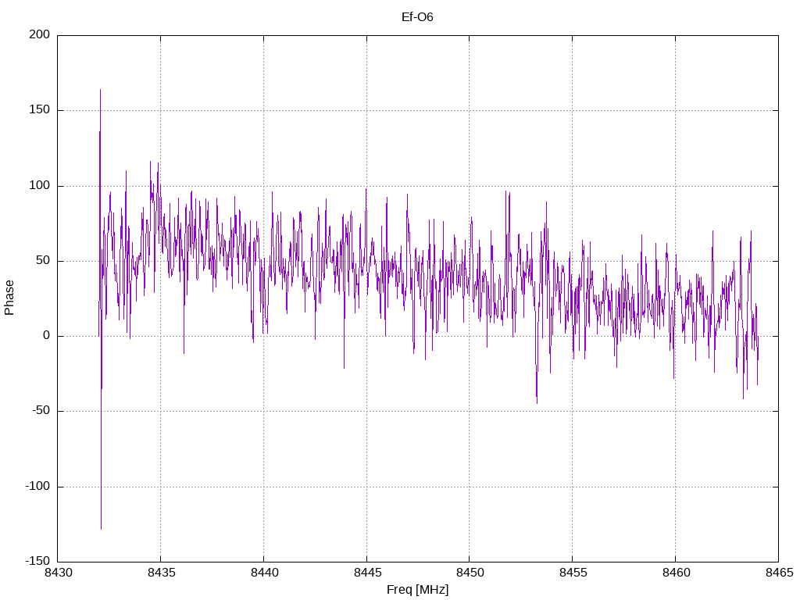Click the 0 y-axis tick label

tap(46, 335)
